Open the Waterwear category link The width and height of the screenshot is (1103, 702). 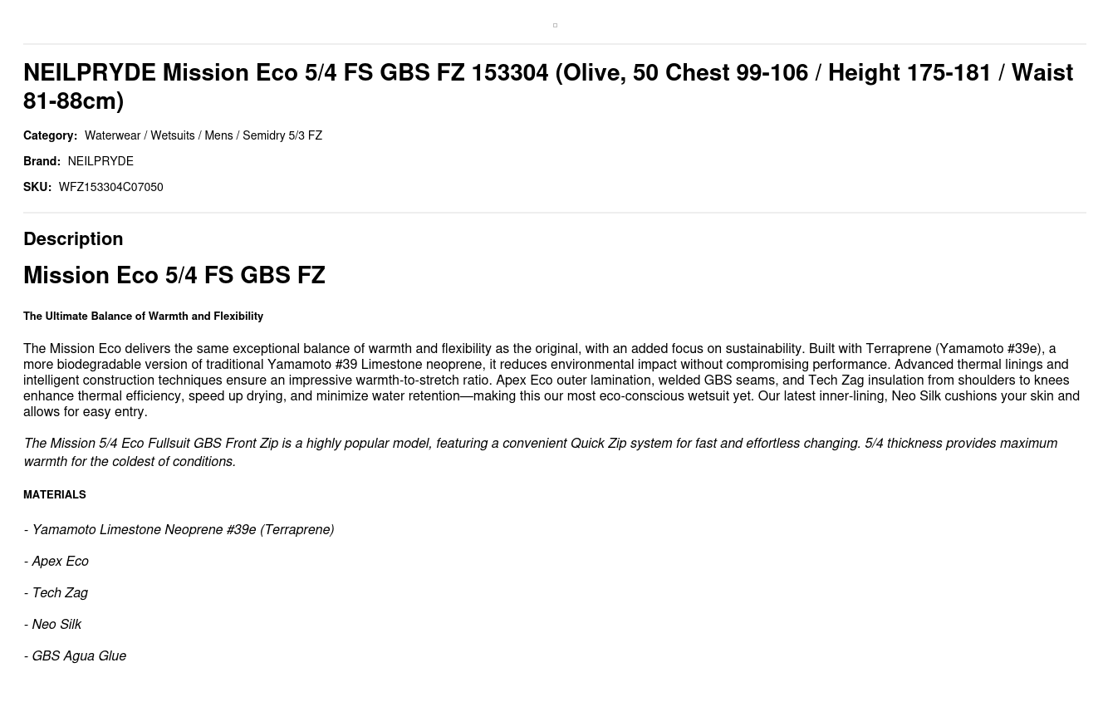coord(112,135)
